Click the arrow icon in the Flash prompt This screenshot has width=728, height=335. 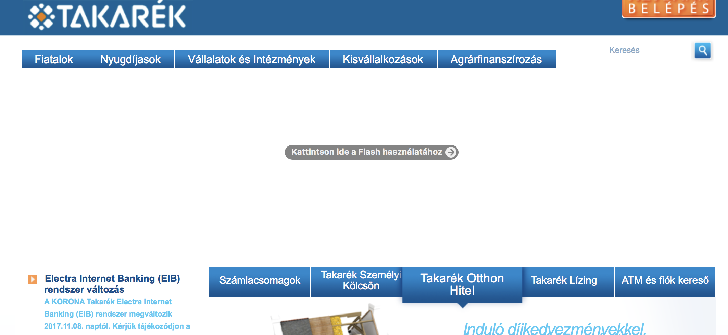[x=451, y=152]
